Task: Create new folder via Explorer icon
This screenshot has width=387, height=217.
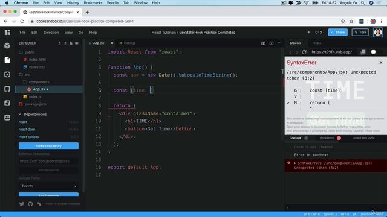Action: [77, 43]
